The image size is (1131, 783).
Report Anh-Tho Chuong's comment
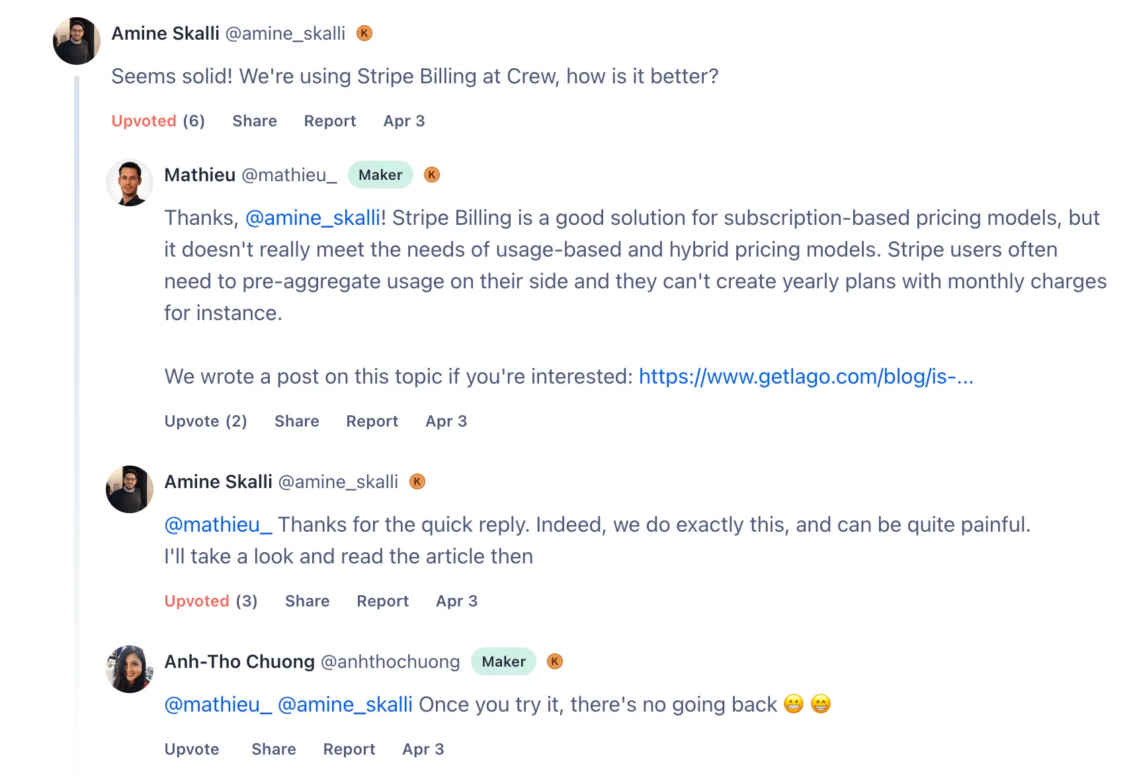349,749
